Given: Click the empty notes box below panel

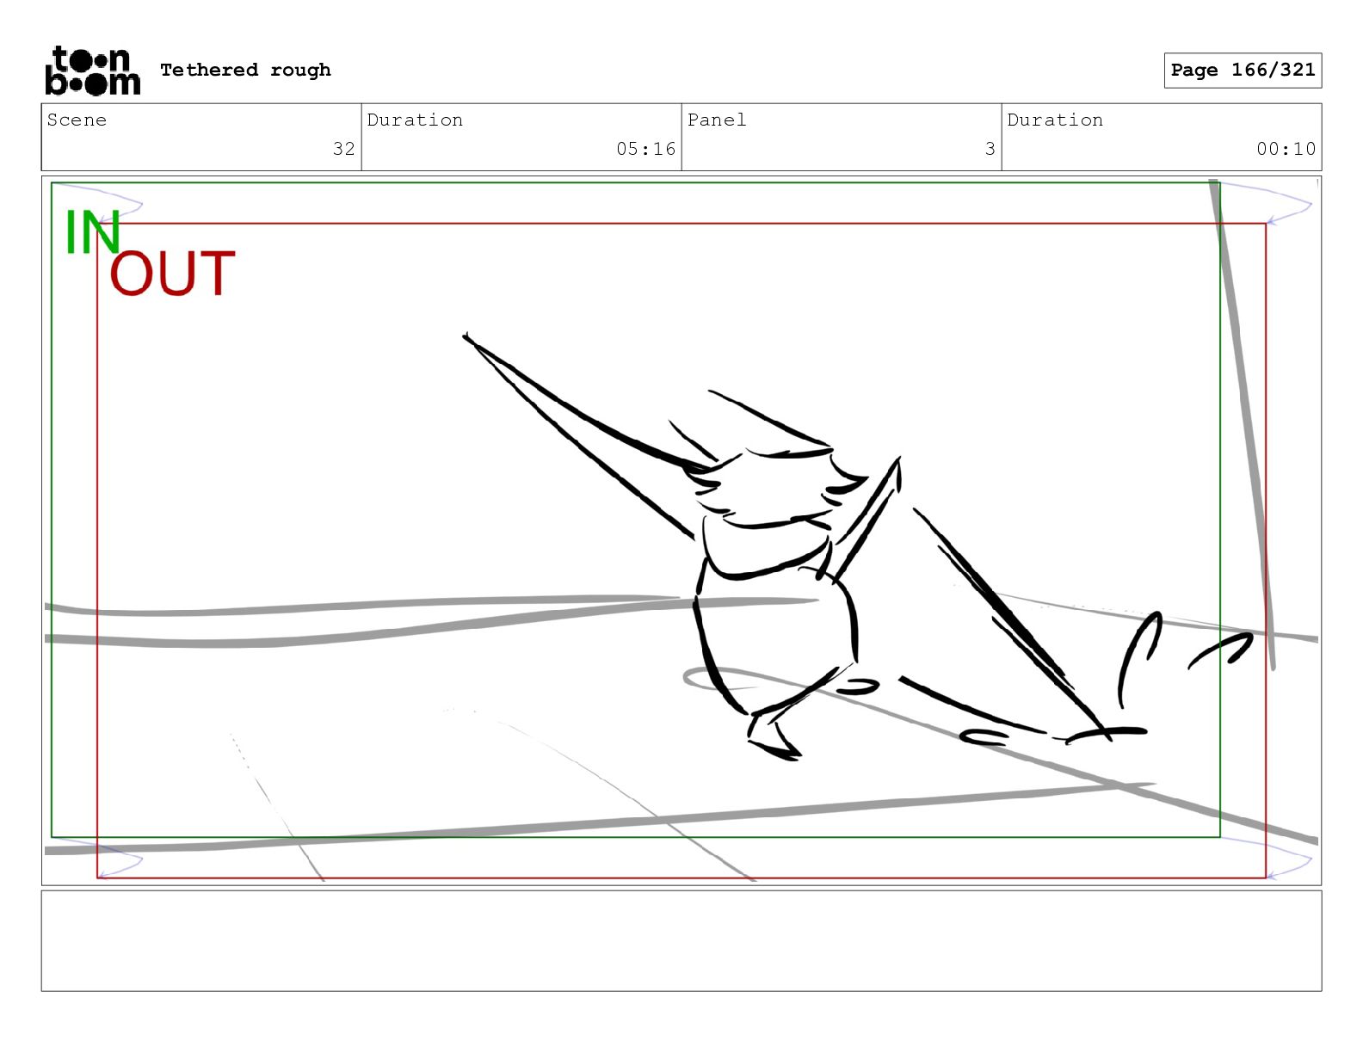Looking at the screenshot, I should click(681, 940).
